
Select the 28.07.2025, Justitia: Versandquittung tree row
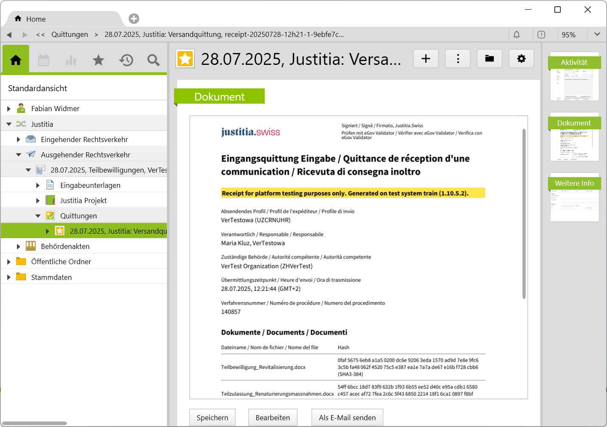(84, 231)
